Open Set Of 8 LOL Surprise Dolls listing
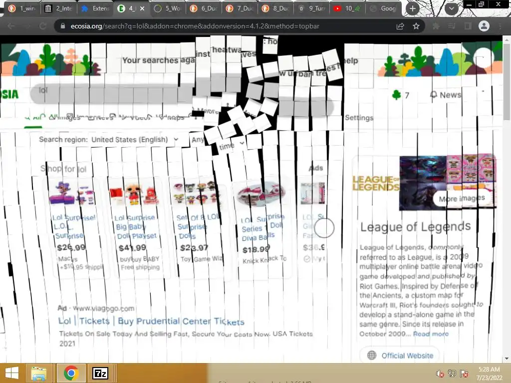 click(x=198, y=226)
